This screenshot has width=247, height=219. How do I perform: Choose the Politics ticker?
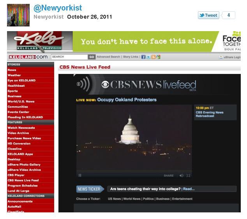(x=148, y=199)
